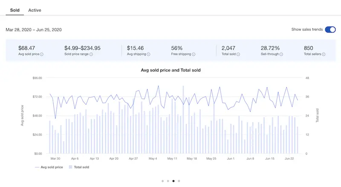Open the Sell-through info icon

click(281, 55)
